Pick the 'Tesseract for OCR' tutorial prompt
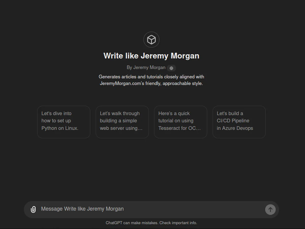305x229 pixels. click(180, 122)
